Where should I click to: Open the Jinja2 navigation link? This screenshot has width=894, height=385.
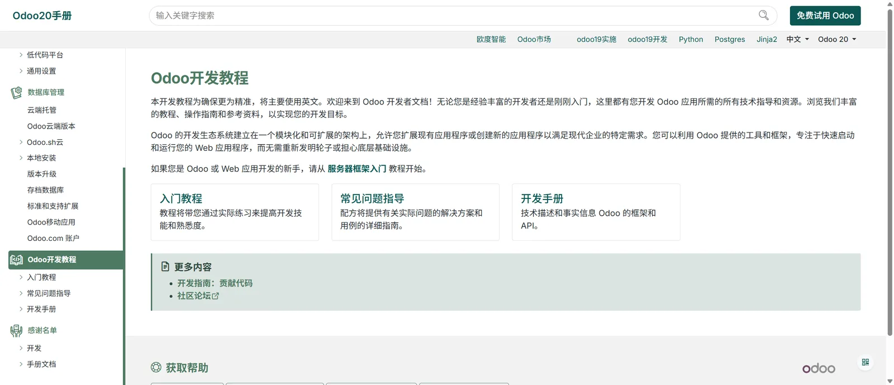[x=767, y=39]
